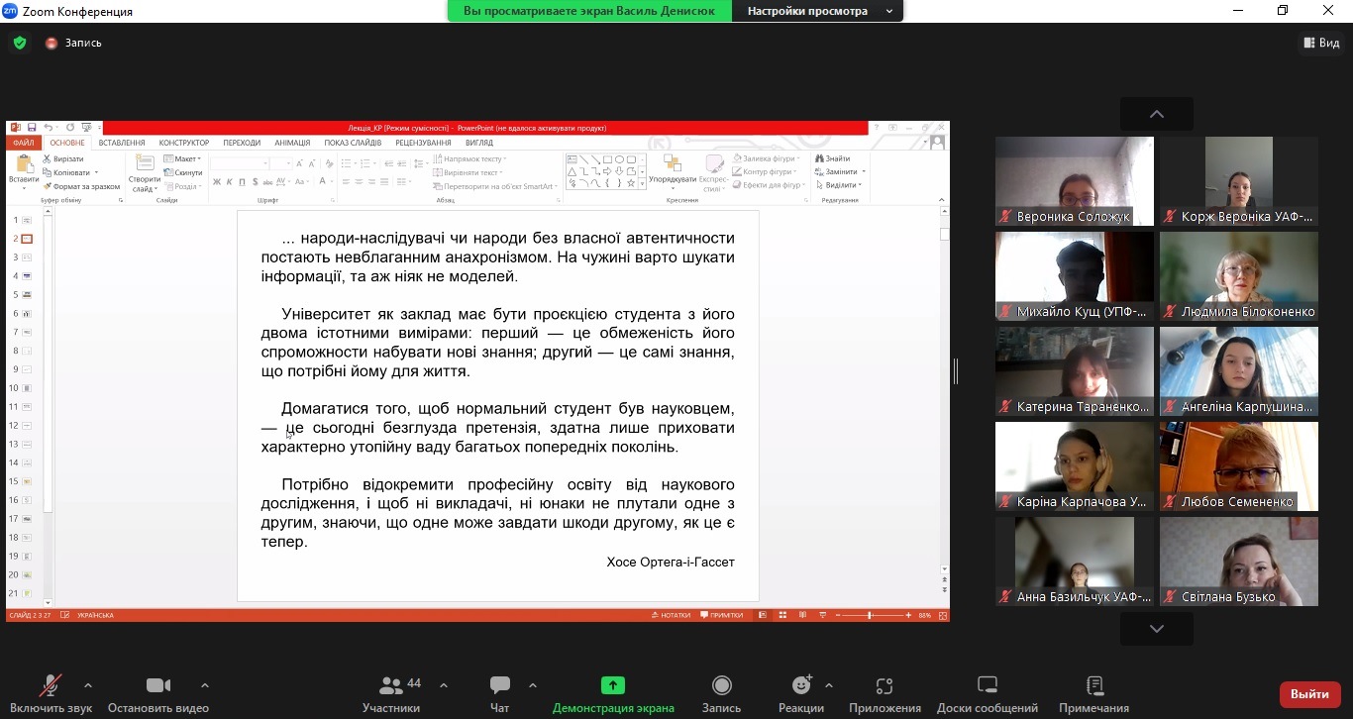Image resolution: width=1353 pixels, height=719 pixels.
Task: Click the green Share Screen icon
Action: [x=613, y=685]
